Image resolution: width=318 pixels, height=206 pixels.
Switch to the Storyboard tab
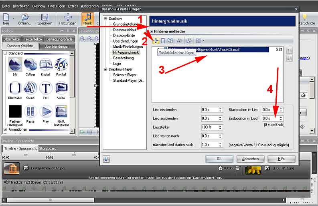click(x=48, y=149)
